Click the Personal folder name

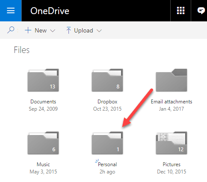[107, 164]
